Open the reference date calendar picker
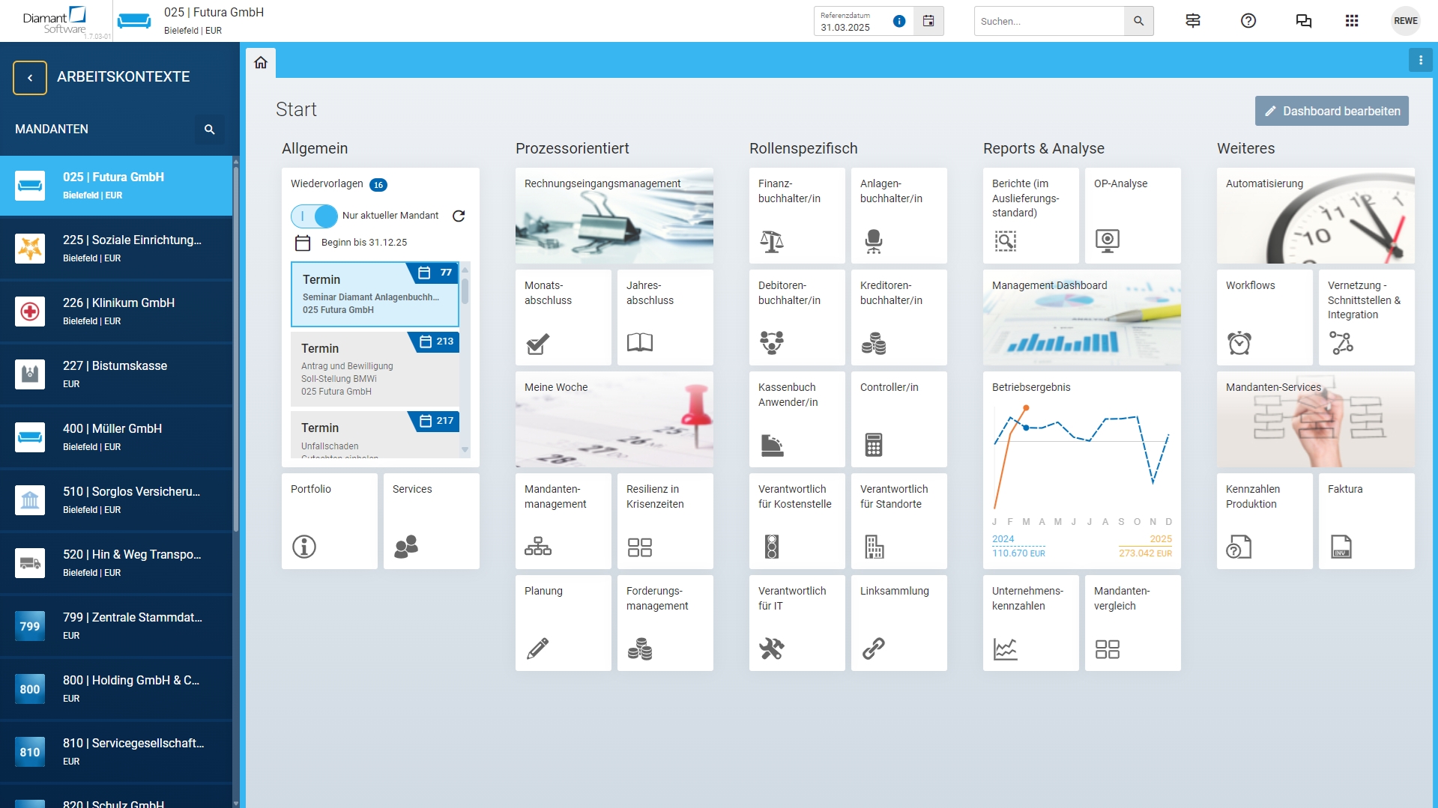The width and height of the screenshot is (1438, 808). point(928,21)
